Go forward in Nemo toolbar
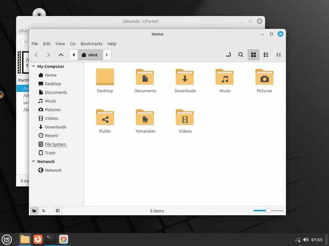 click(49, 55)
